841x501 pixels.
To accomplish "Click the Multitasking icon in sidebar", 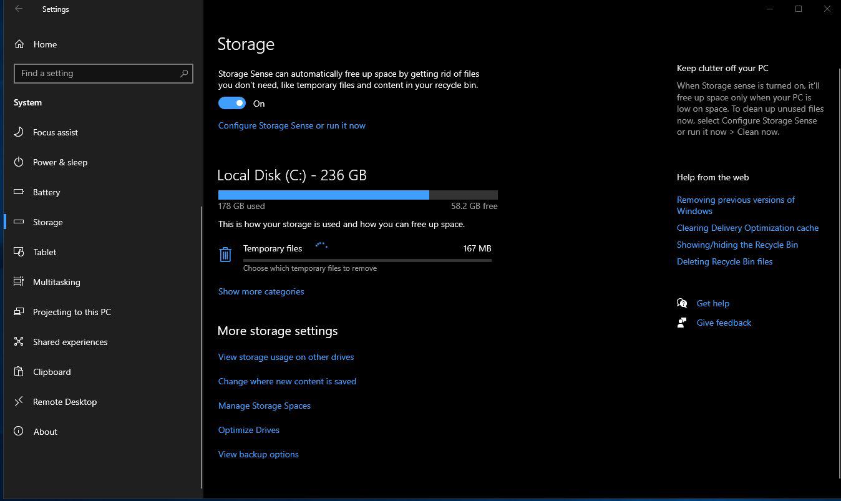I will [x=19, y=282].
